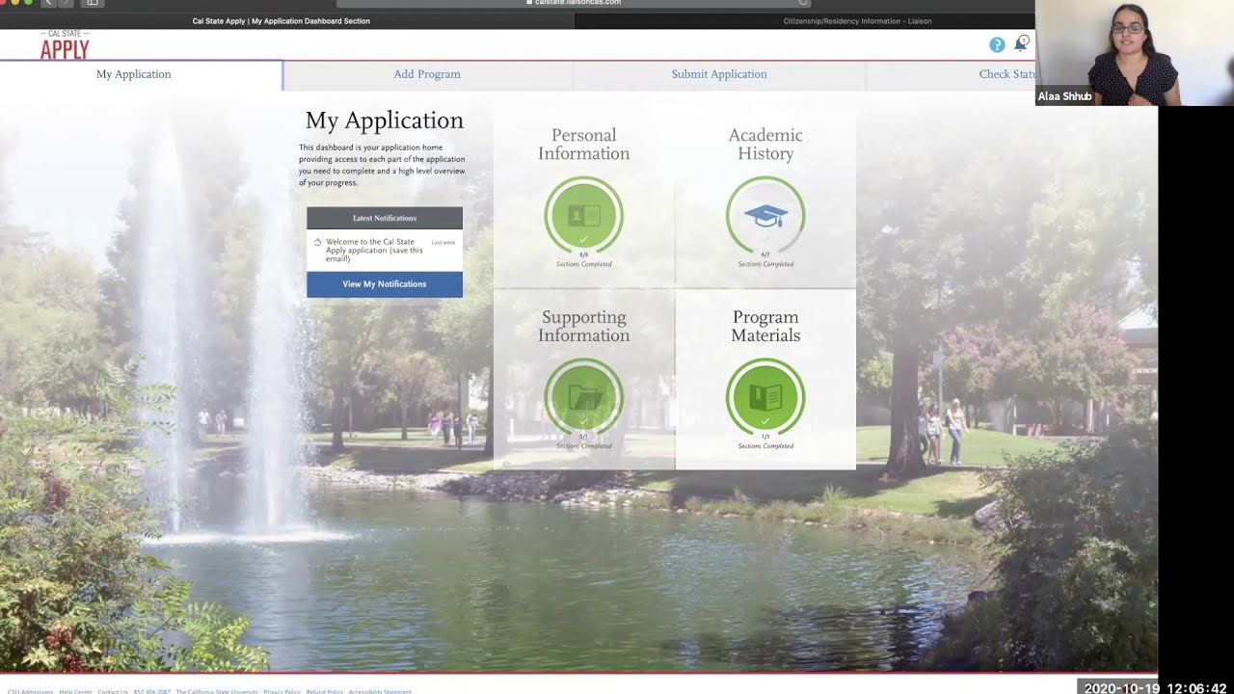Open the Program Materials book icon

click(x=765, y=397)
